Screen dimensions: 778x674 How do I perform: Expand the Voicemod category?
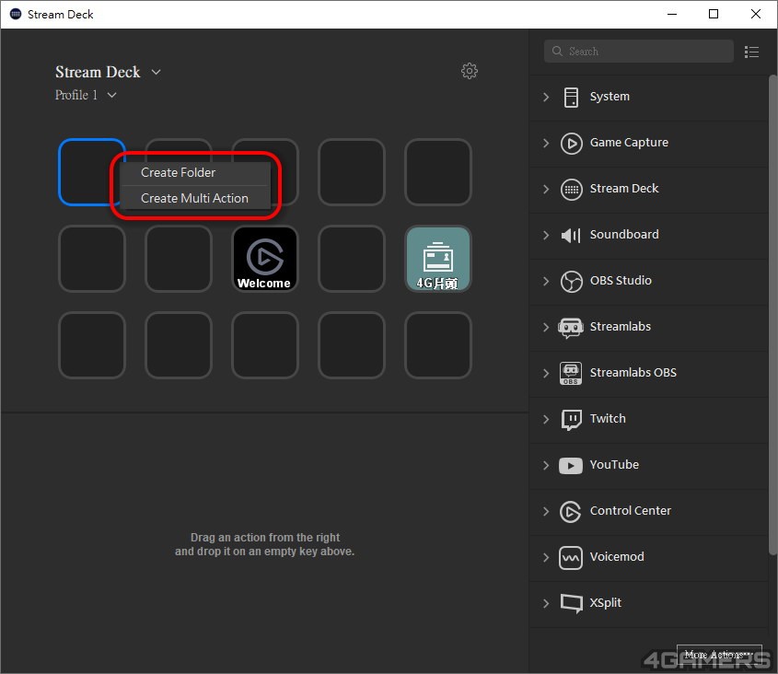[x=546, y=558]
